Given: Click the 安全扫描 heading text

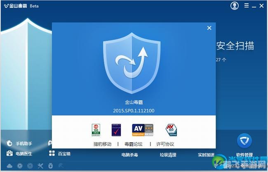Looking at the screenshot, I should coord(235,46).
